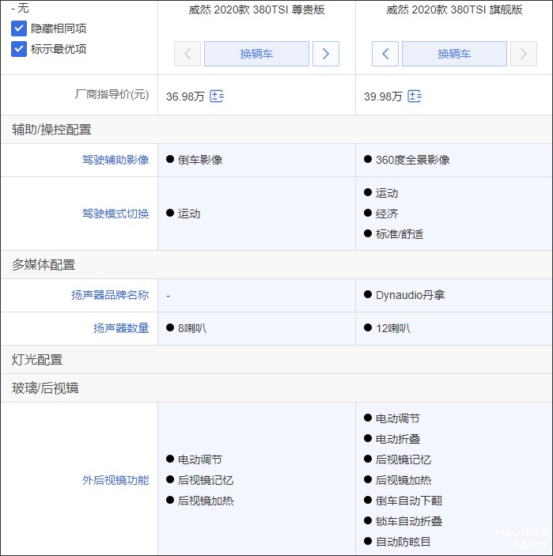553x556 pixels.
Task: Click the left arrow for 尊贵版 car
Action: [187, 54]
